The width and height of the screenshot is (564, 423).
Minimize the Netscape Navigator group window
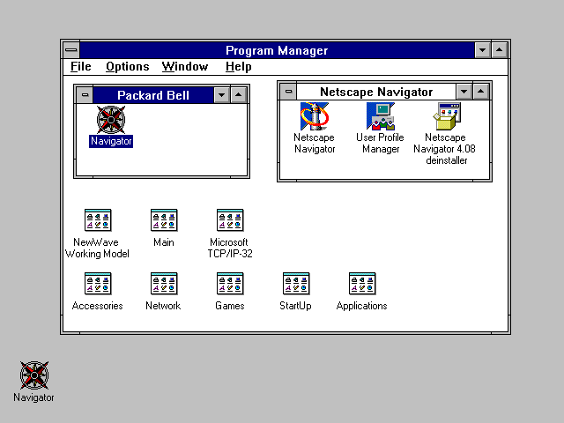pos(464,92)
